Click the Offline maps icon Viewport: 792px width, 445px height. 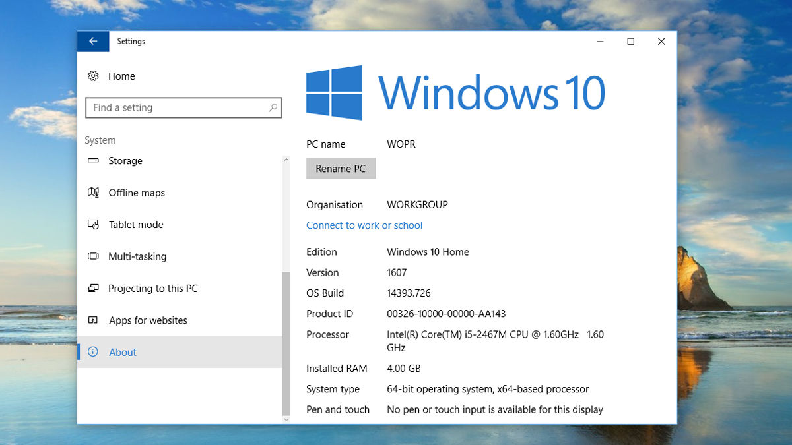click(93, 193)
